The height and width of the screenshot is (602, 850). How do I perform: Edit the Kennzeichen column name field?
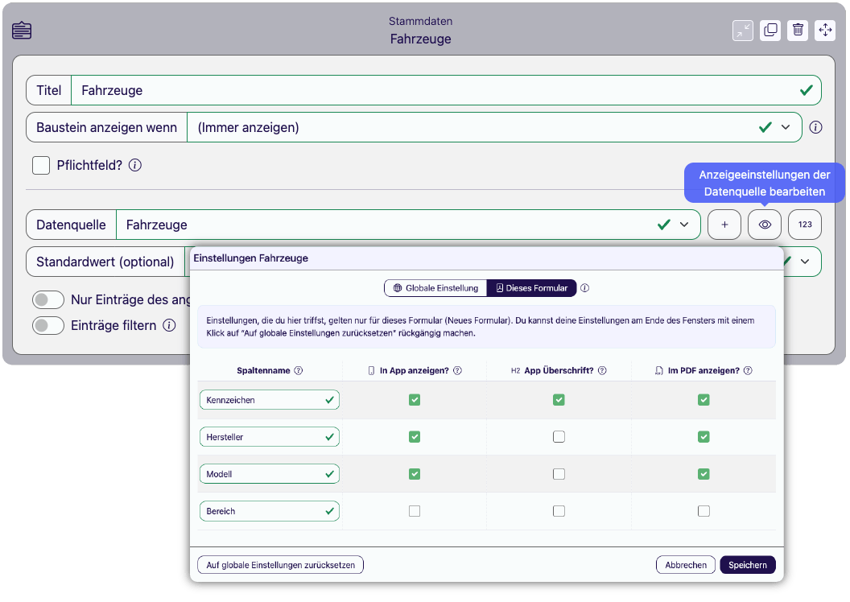click(x=270, y=400)
